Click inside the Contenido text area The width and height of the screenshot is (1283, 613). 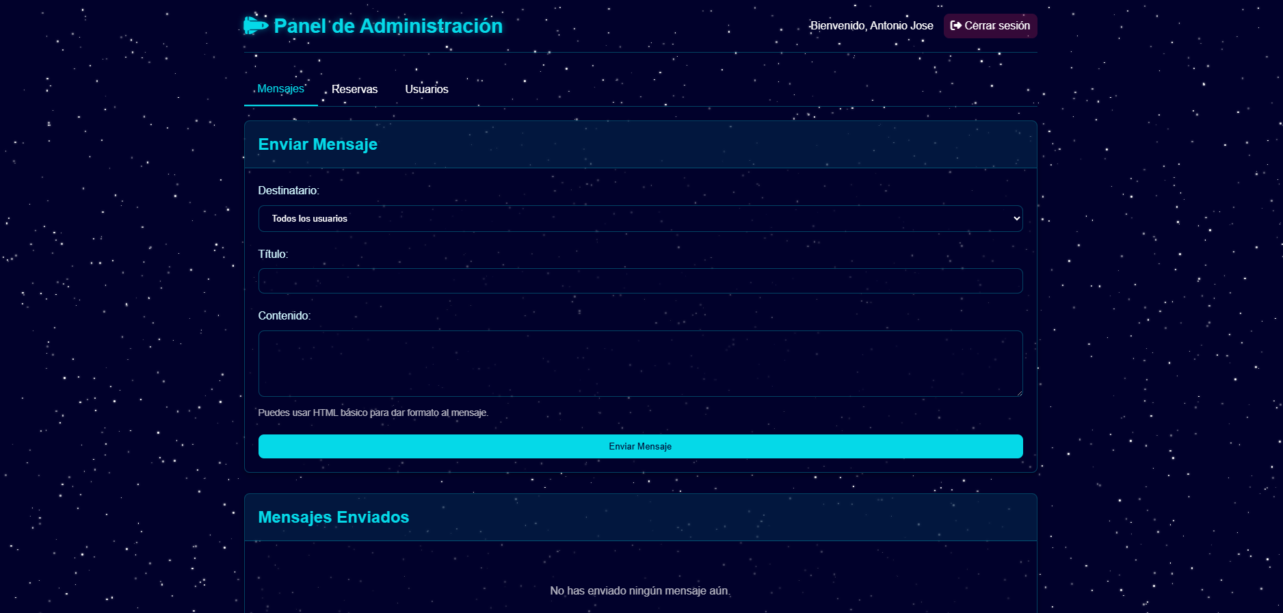pyautogui.click(x=641, y=364)
